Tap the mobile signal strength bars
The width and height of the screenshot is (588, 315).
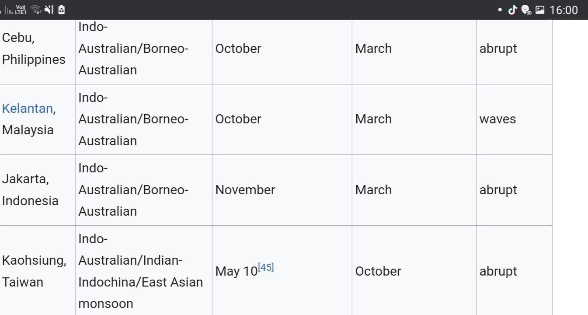[x=9, y=10]
